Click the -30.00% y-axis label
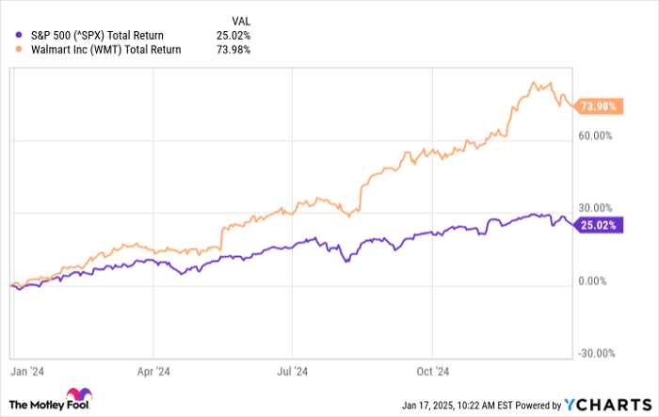659x417 pixels. pos(594,353)
